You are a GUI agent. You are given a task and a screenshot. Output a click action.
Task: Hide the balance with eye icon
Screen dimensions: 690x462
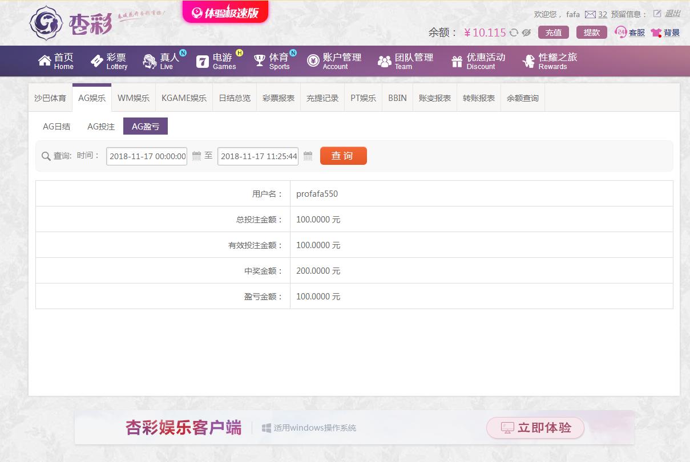[x=526, y=33]
